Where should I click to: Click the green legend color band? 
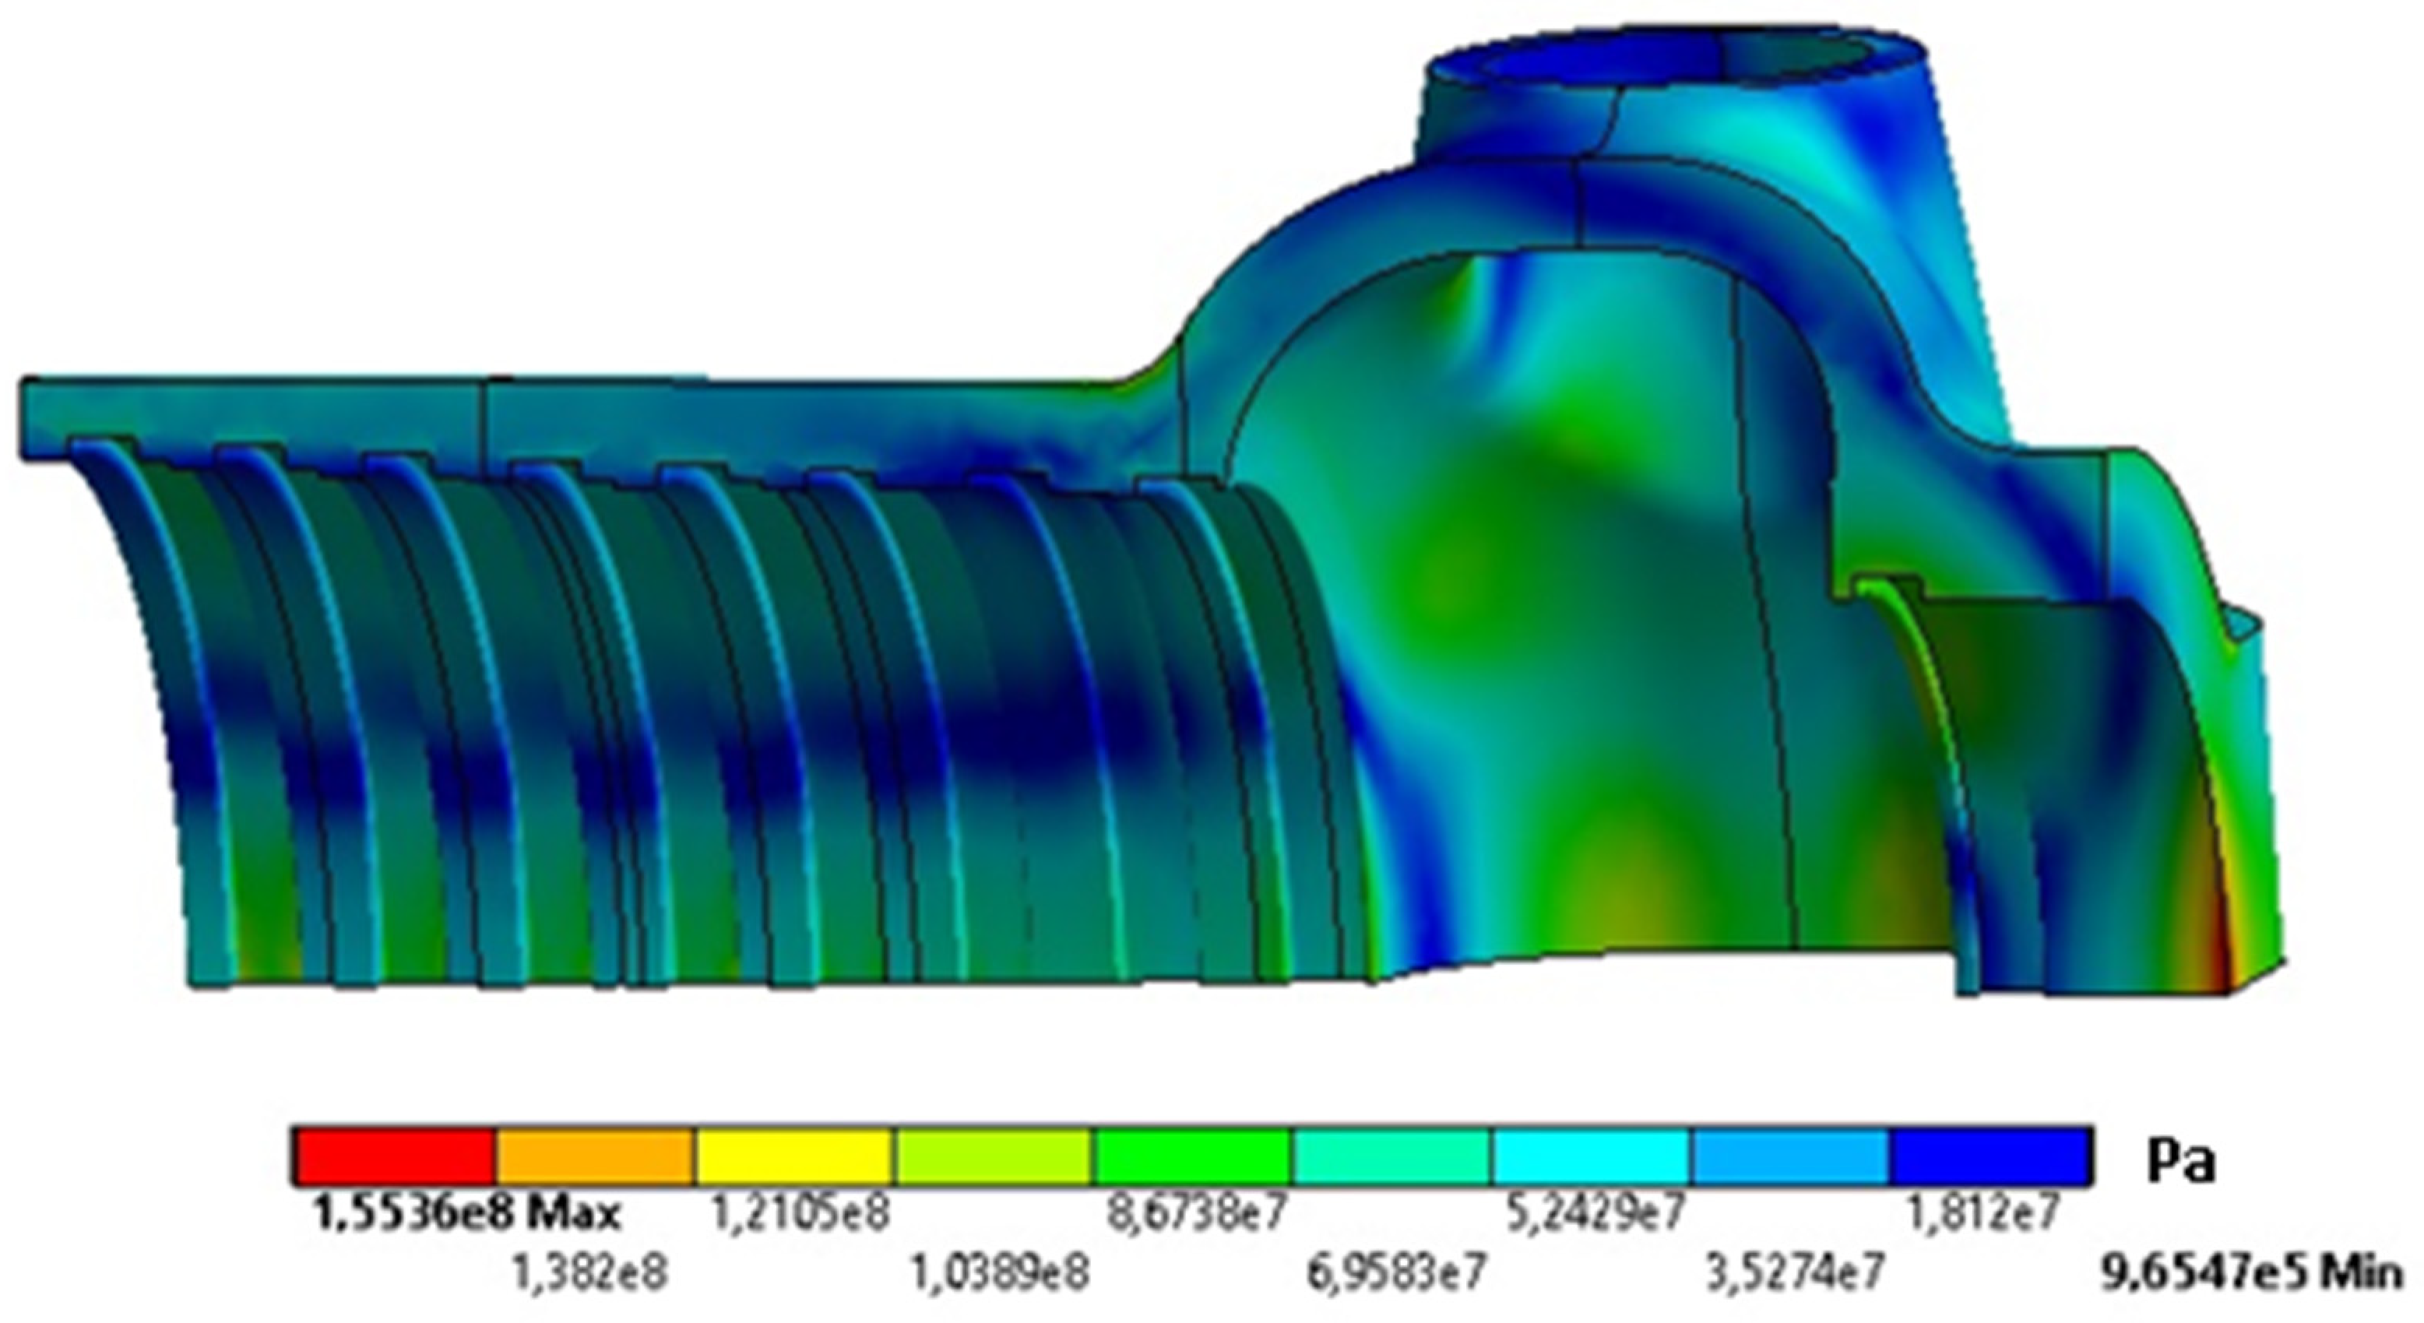[x=1193, y=1156]
